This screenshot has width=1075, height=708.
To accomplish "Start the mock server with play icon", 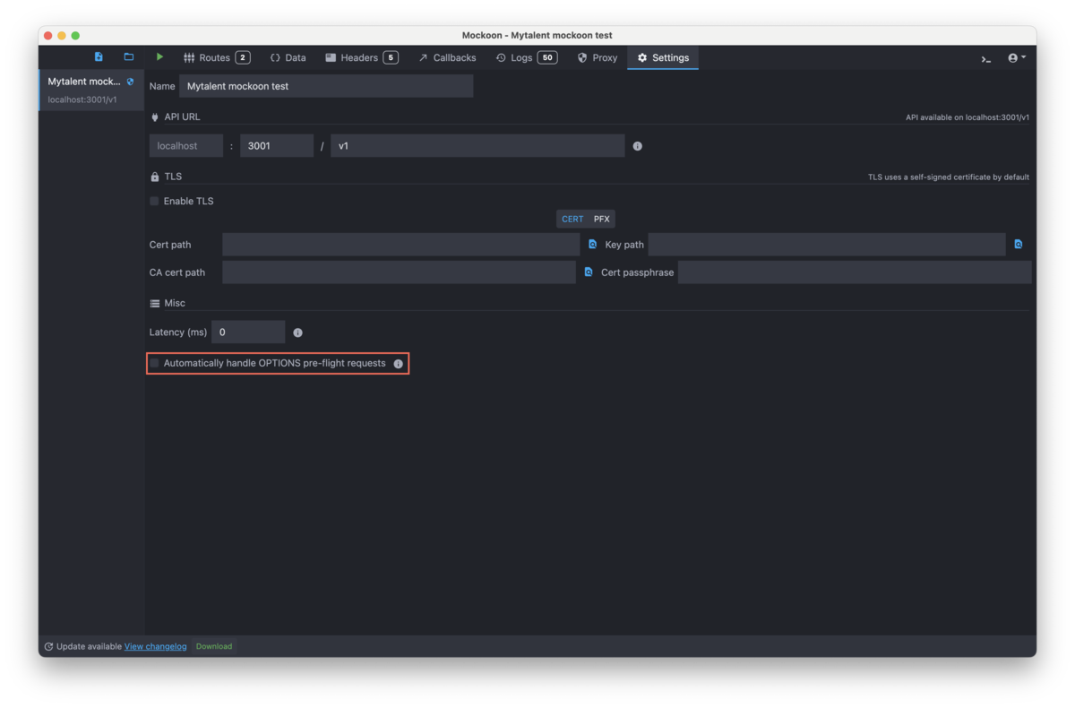I will click(159, 57).
